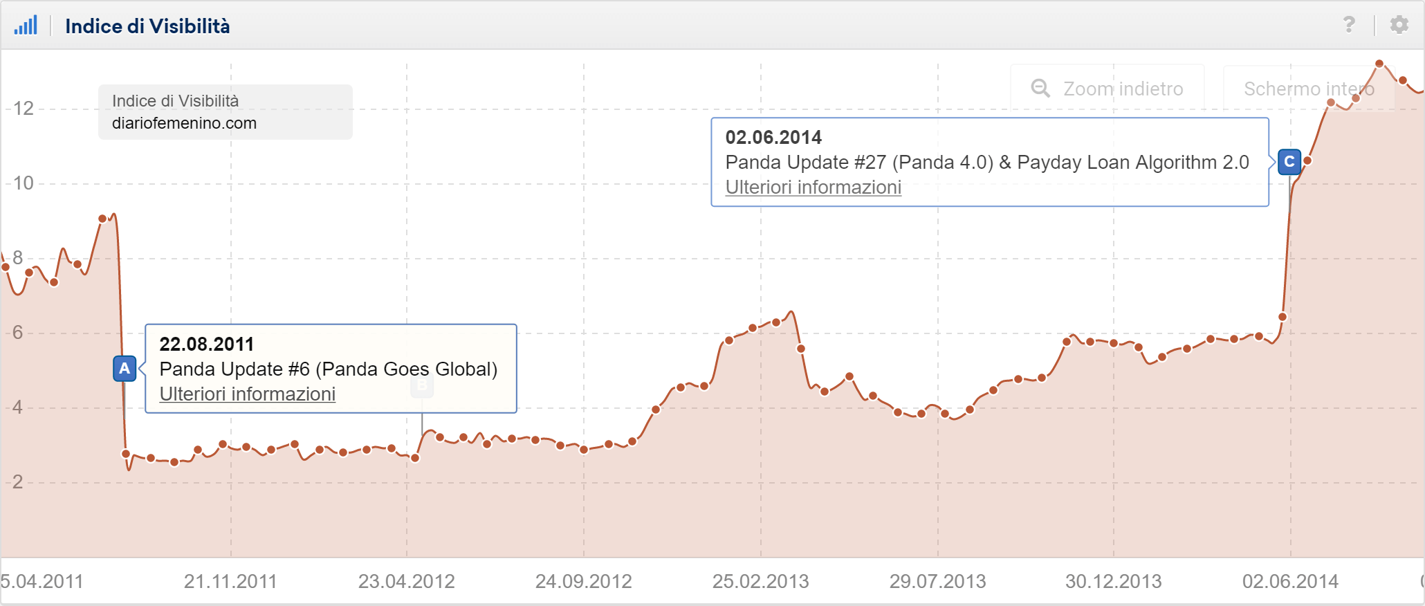Click the Panda 4.0 & Payday Loan tooltip text

point(987,162)
